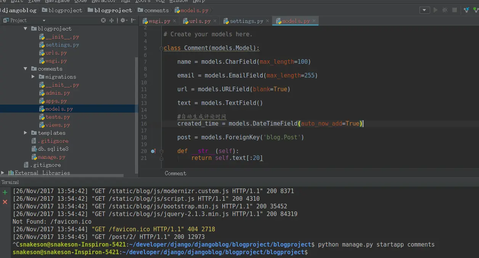Open the Project view dropdown arrow
Screen dimensions: 479x258
click(x=44, y=20)
